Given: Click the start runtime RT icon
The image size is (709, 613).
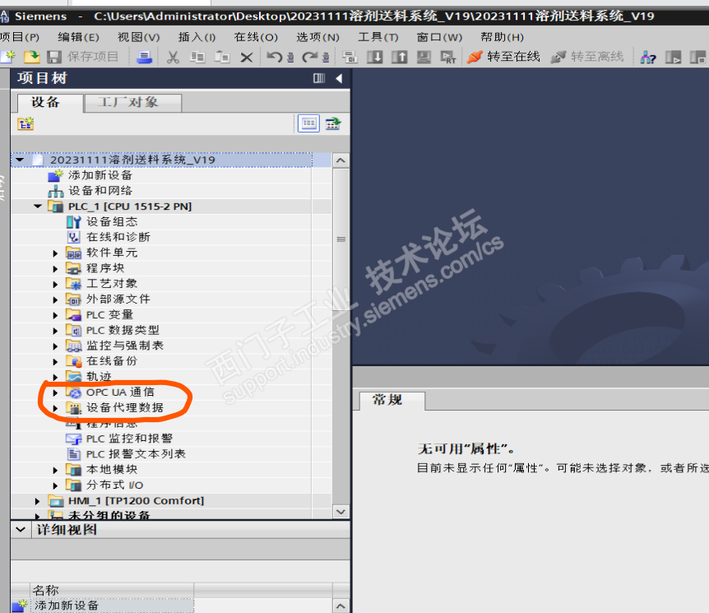Looking at the screenshot, I should pos(448,57).
